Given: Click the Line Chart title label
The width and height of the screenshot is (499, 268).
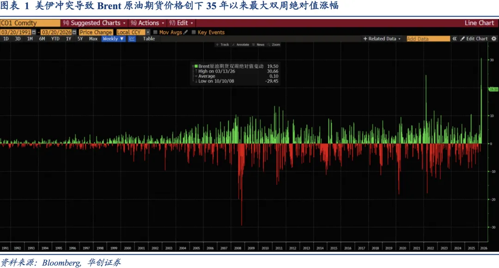Looking at the screenshot, I should (x=479, y=23).
